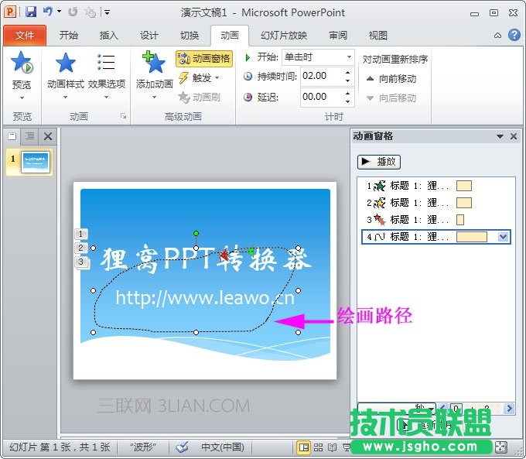Open the 开始 timing combo box

coord(318,57)
